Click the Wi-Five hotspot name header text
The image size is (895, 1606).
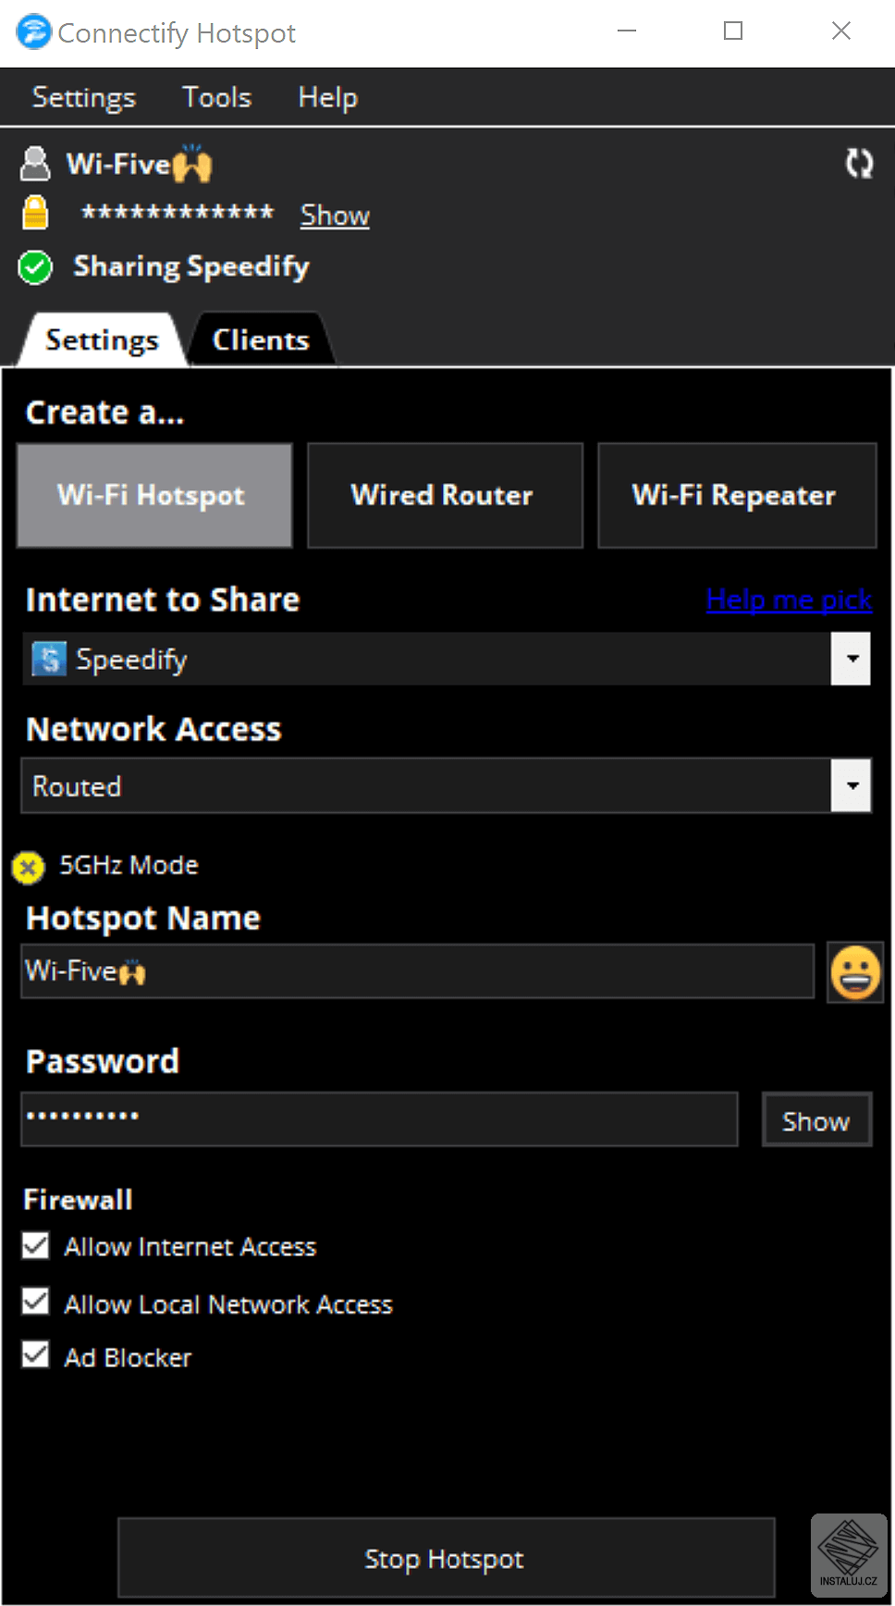(139, 164)
